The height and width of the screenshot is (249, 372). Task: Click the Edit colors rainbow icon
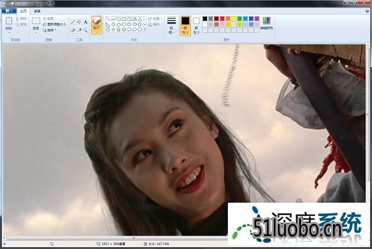coord(267,23)
